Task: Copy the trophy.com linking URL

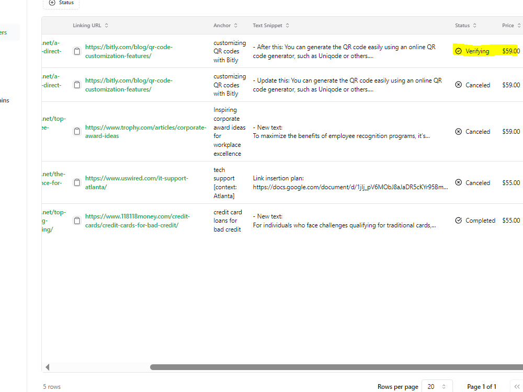Action: click(77, 131)
